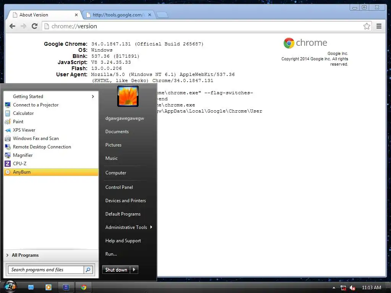
Task: Open the Run... dialog
Action: (x=111, y=254)
